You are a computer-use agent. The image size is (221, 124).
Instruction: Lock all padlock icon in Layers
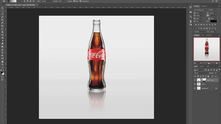tap(208, 76)
